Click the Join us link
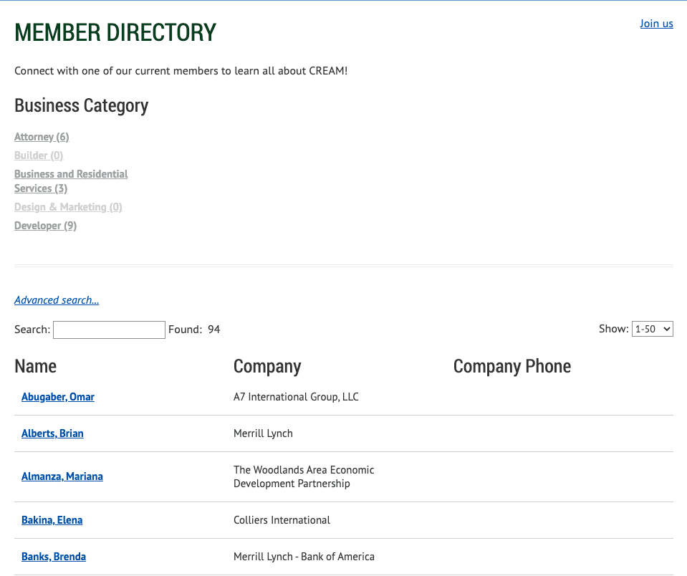Image resolution: width=687 pixels, height=576 pixels. pyautogui.click(x=656, y=24)
